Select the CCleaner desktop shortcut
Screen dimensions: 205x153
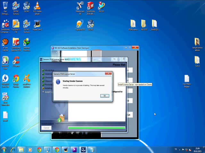[x=16, y=62]
